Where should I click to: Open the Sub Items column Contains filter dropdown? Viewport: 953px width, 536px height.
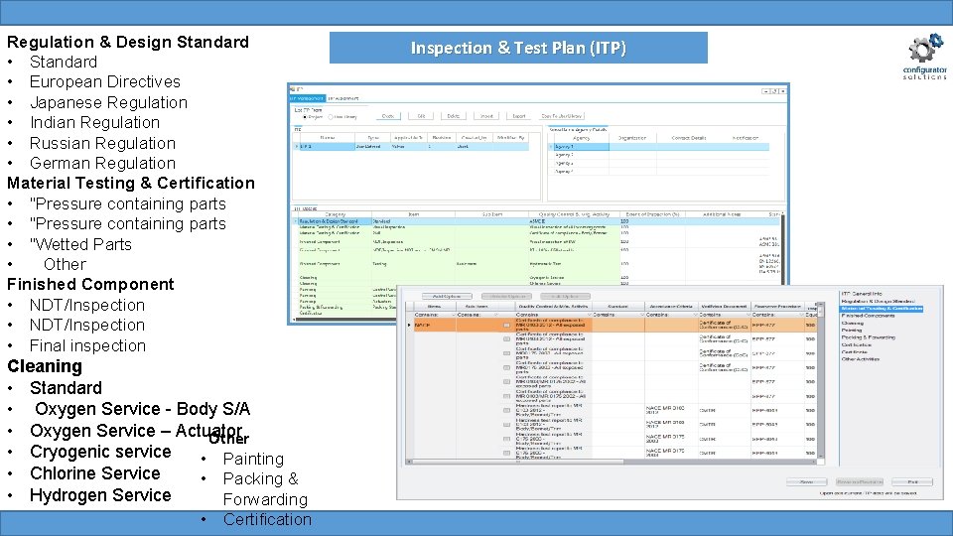tap(496, 315)
